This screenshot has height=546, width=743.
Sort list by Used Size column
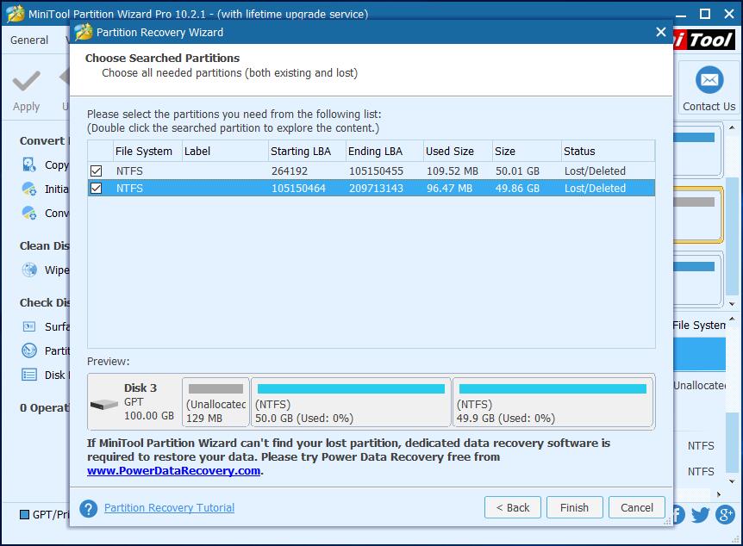pyautogui.click(x=449, y=152)
